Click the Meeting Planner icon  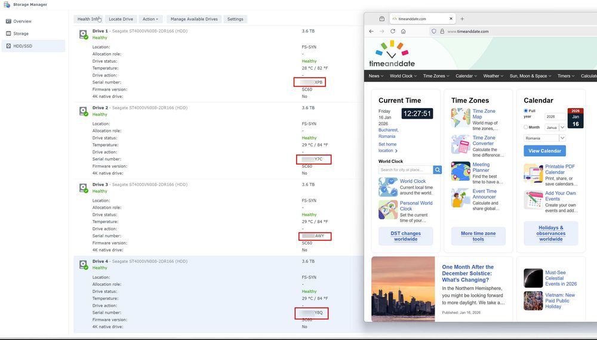461,171
